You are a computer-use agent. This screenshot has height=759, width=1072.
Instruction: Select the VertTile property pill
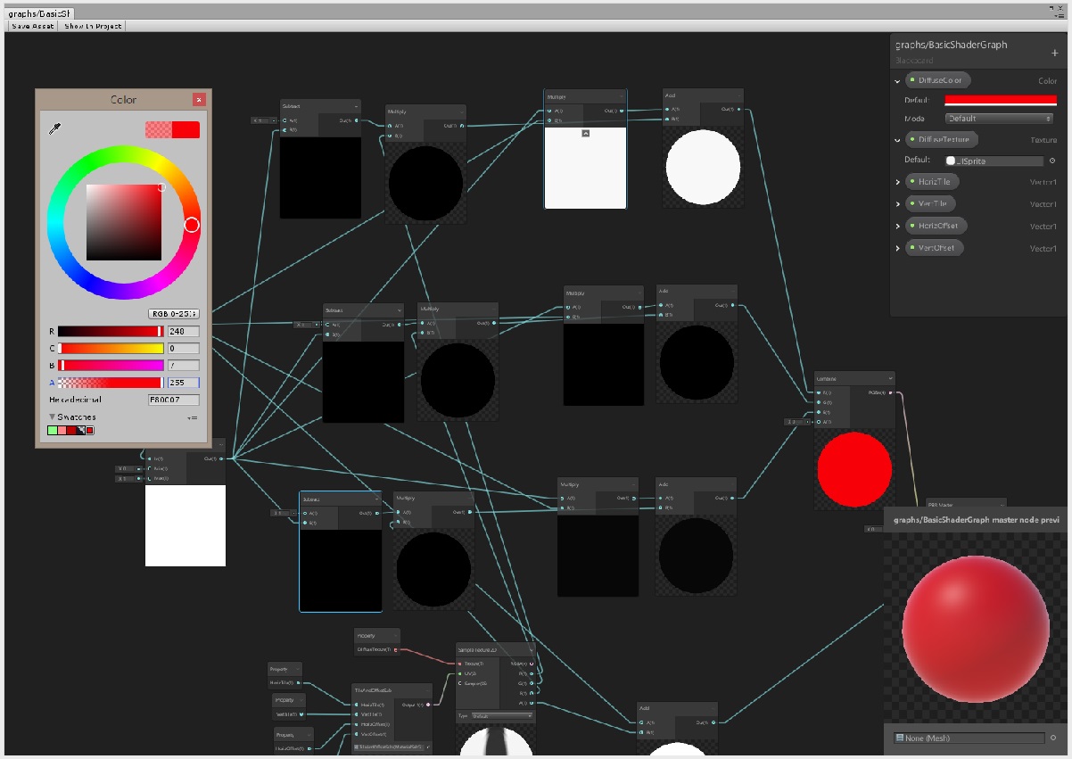pos(930,203)
